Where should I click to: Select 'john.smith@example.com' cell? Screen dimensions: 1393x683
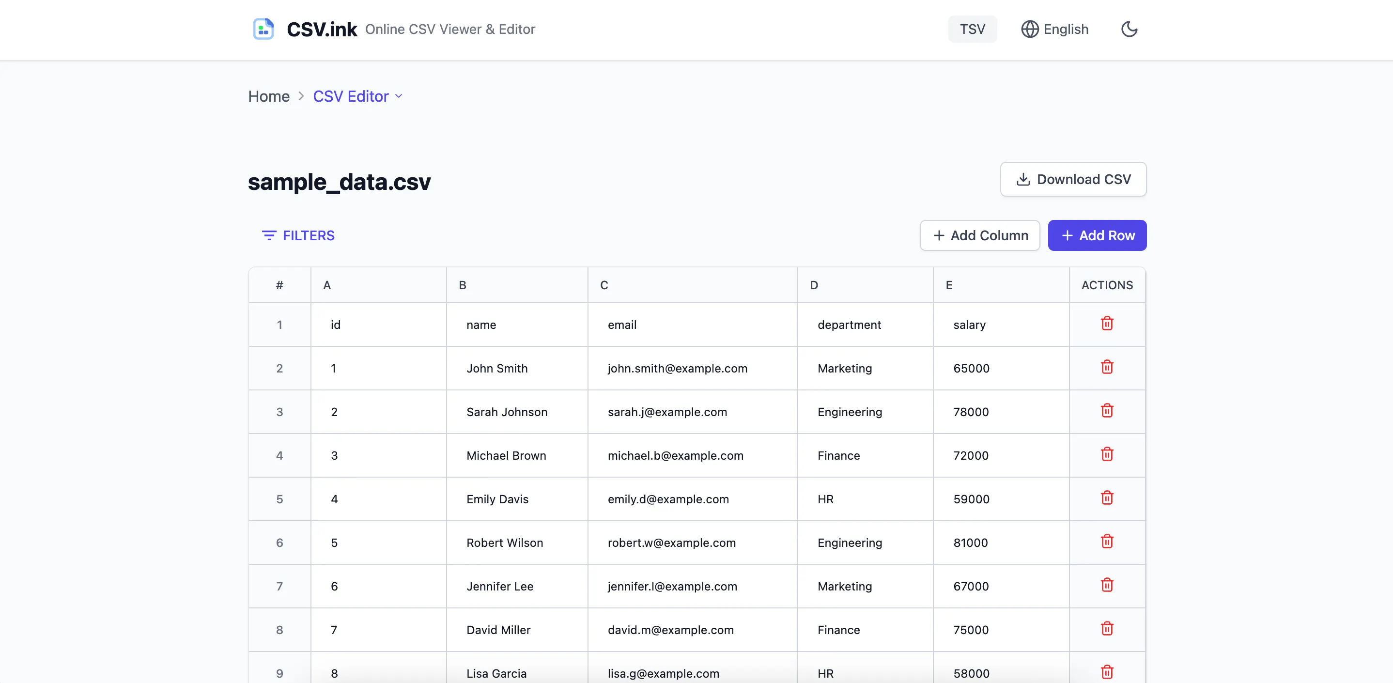tap(693, 369)
